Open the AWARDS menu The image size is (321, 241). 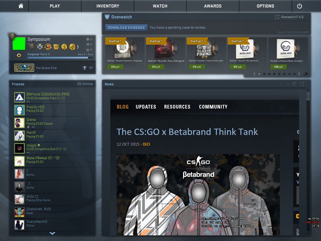(213, 6)
